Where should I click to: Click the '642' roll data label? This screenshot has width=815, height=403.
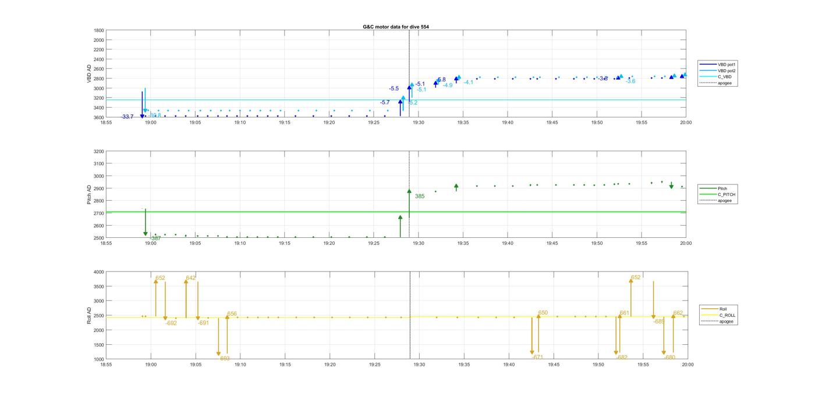(x=190, y=278)
